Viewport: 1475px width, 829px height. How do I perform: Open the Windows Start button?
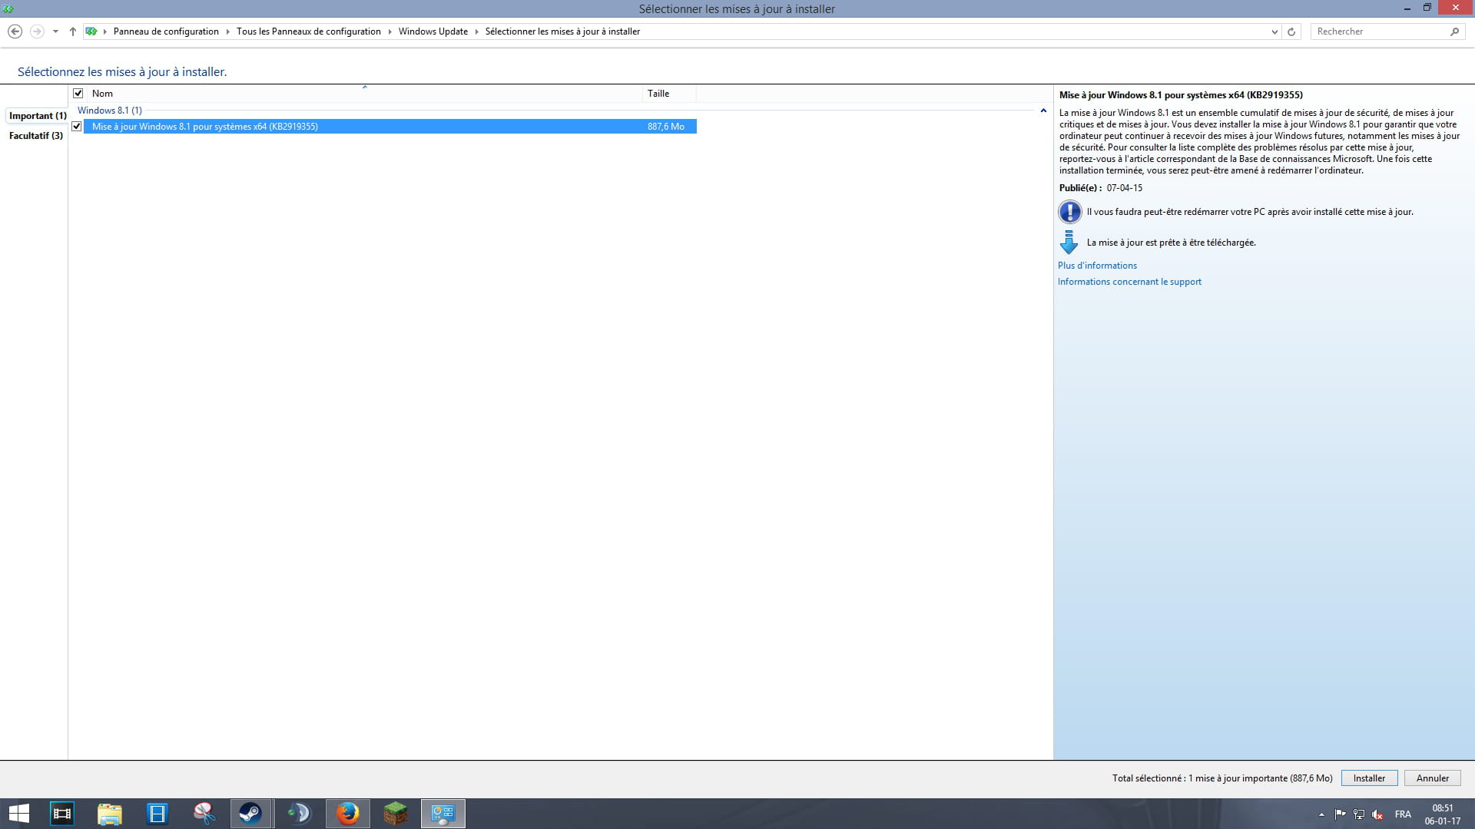point(18,814)
